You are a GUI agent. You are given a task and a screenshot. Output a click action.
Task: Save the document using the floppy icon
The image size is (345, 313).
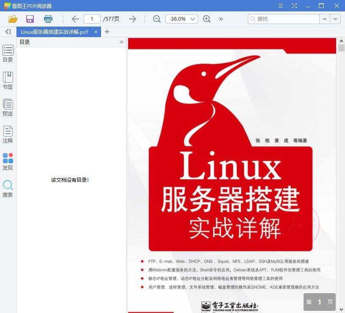click(x=30, y=19)
